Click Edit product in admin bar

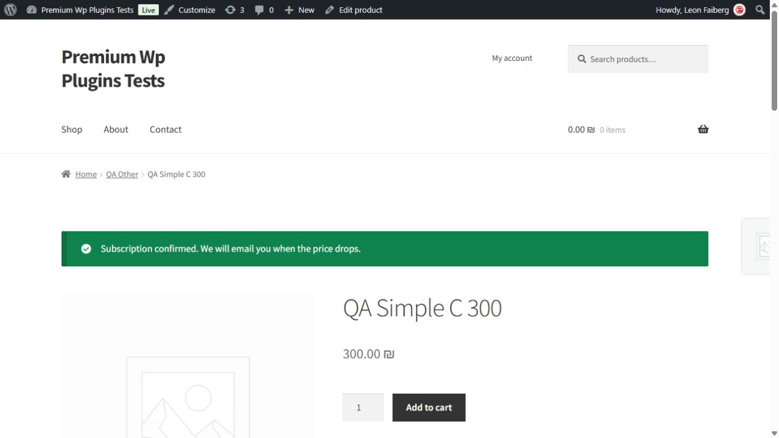[x=360, y=10]
